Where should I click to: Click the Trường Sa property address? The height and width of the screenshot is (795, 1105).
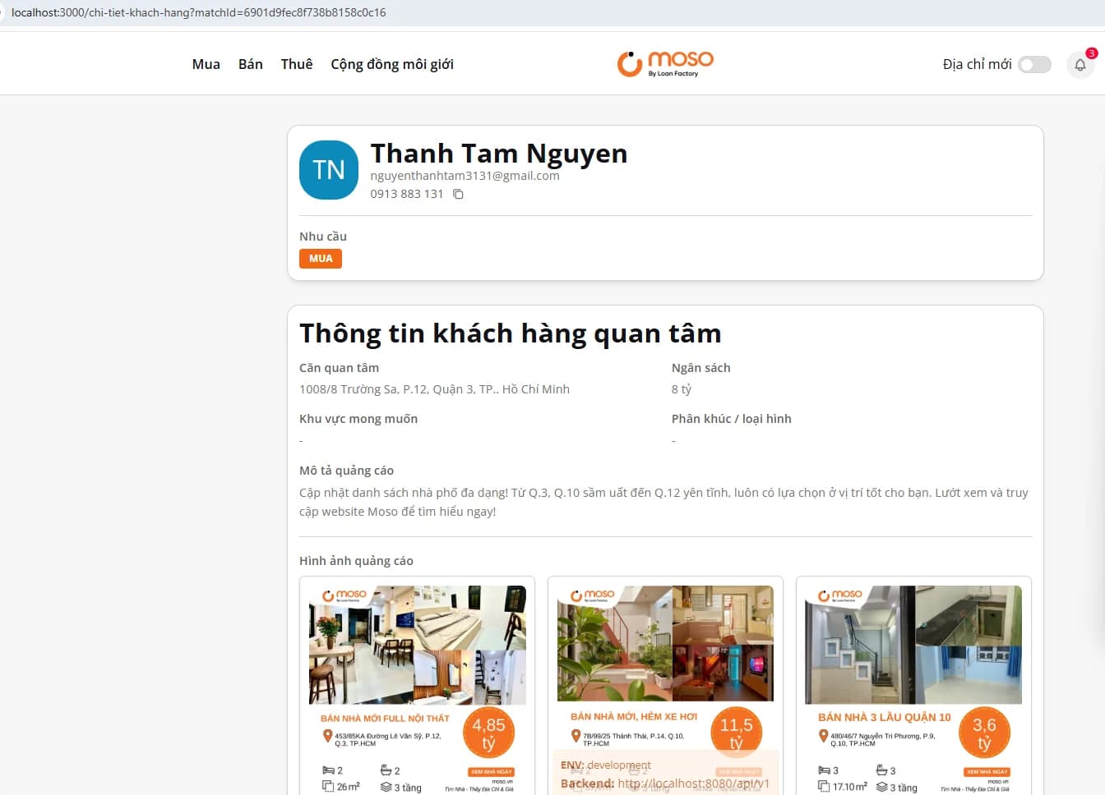(x=434, y=389)
